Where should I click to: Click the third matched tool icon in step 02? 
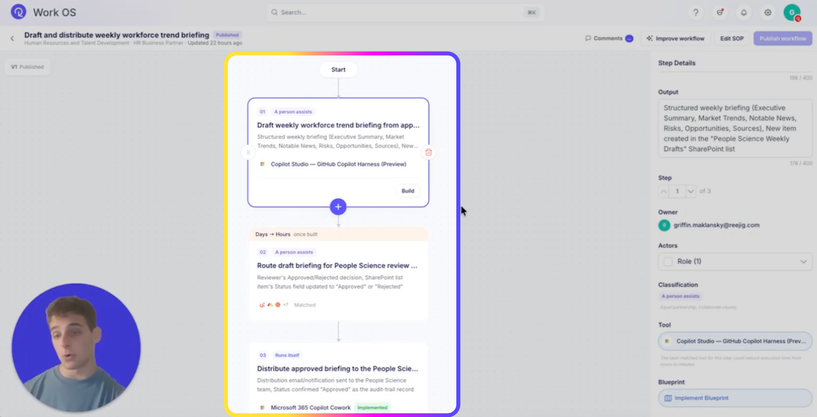coord(278,305)
